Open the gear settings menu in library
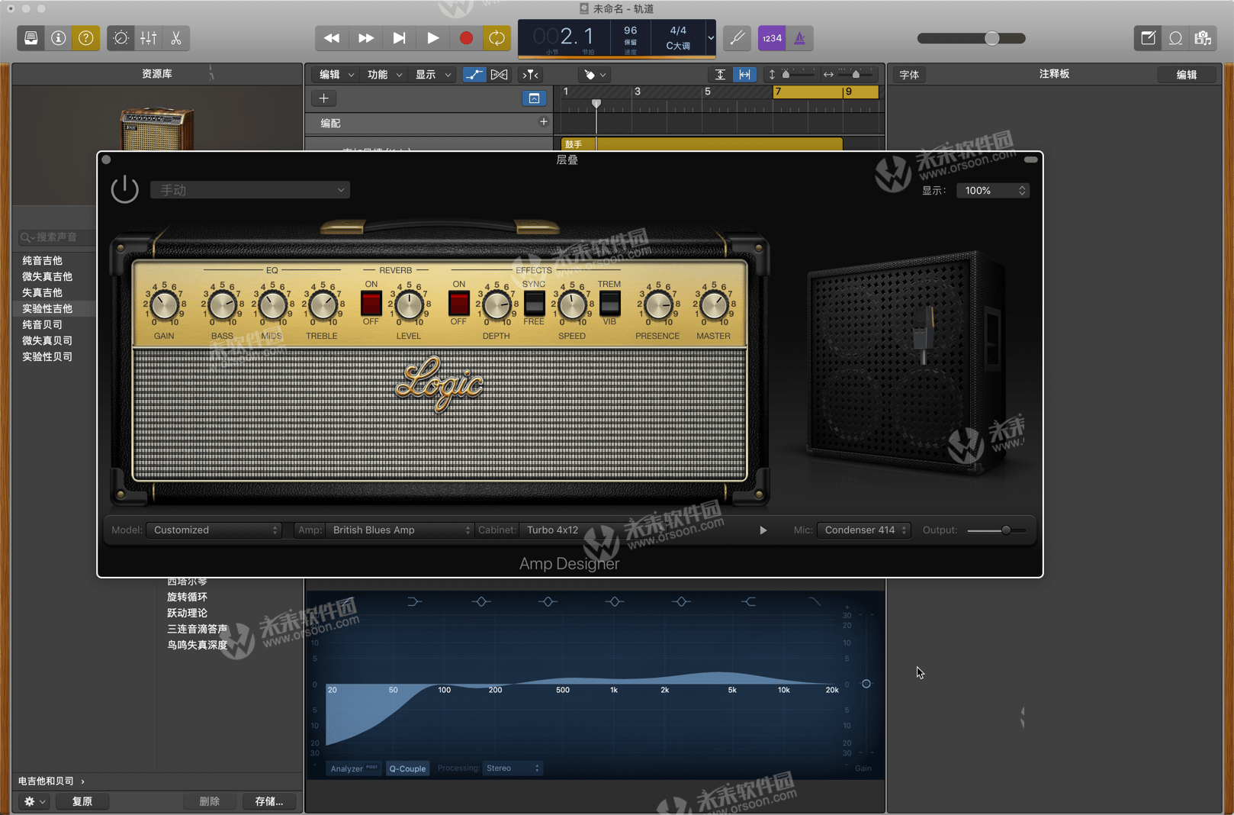 tap(34, 801)
